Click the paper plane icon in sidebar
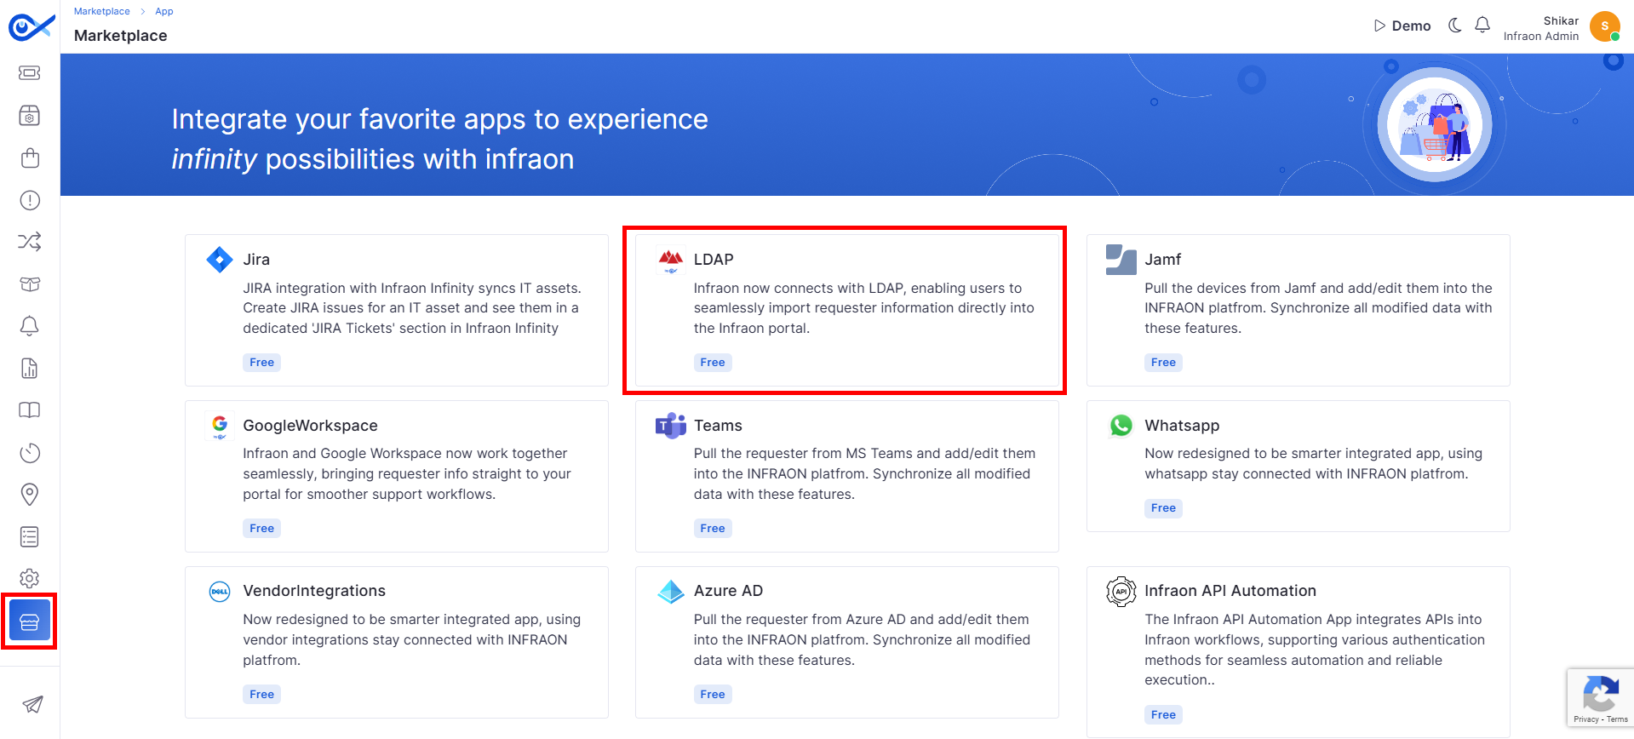Viewport: 1634px width, 739px height. (x=32, y=704)
